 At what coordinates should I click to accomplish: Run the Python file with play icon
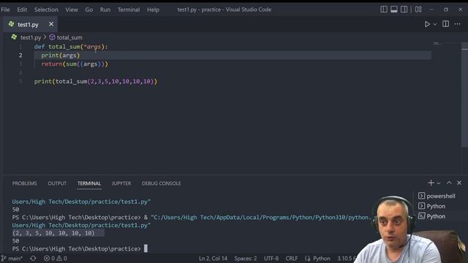coord(427,24)
